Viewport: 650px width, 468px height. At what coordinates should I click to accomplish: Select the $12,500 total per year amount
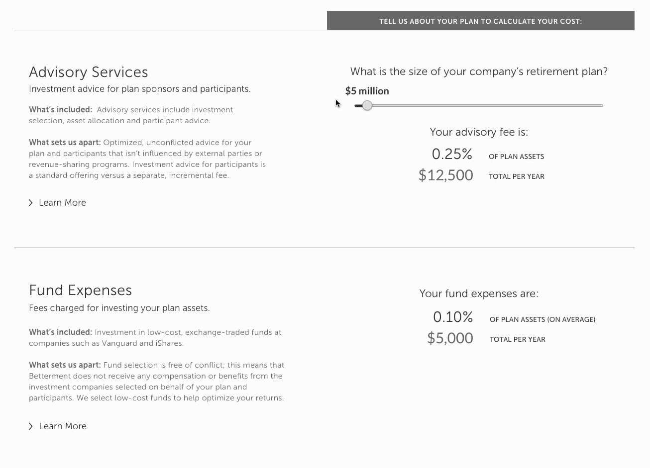pos(445,175)
